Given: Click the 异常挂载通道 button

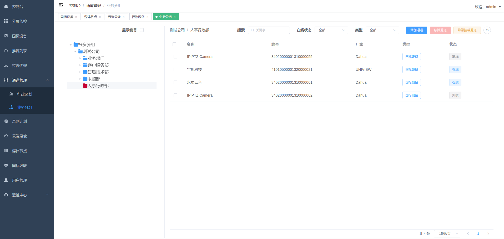Looking at the screenshot, I should (x=467, y=30).
